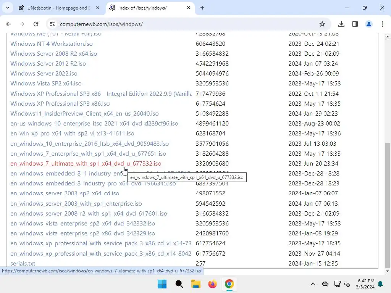
Task: Click the scrollbar down arrow
Action: pyautogui.click(x=388, y=271)
